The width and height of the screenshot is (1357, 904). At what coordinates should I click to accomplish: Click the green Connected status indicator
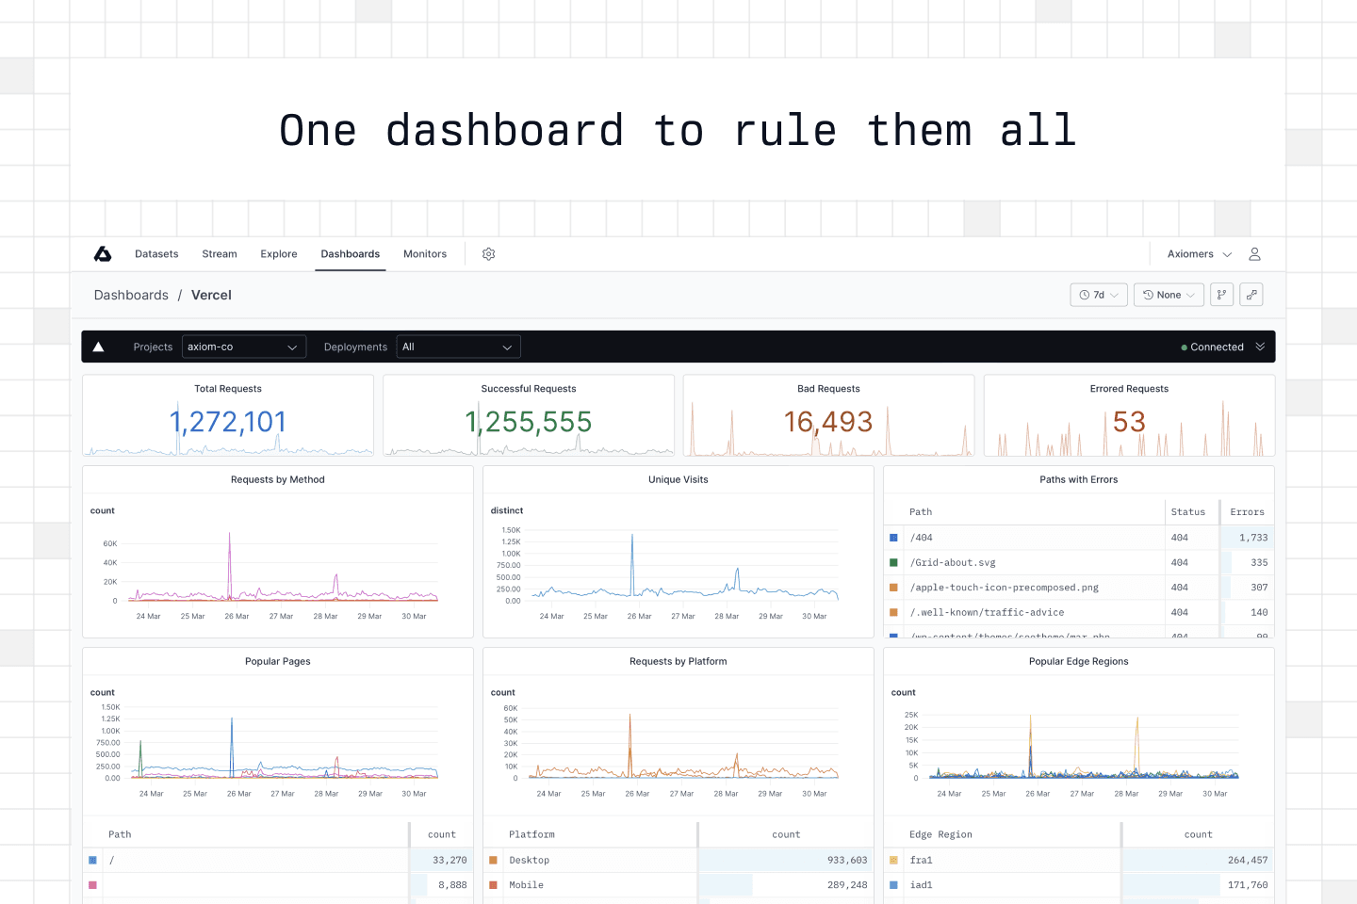point(1212,347)
